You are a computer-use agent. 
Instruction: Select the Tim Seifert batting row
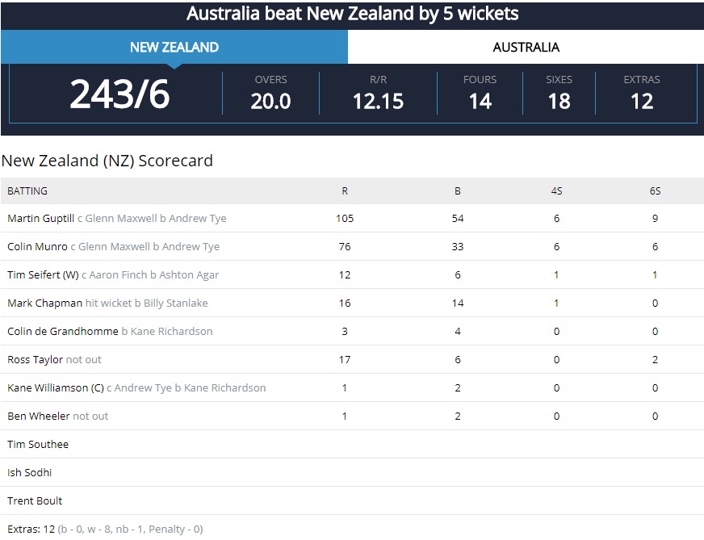pyautogui.click(x=352, y=274)
